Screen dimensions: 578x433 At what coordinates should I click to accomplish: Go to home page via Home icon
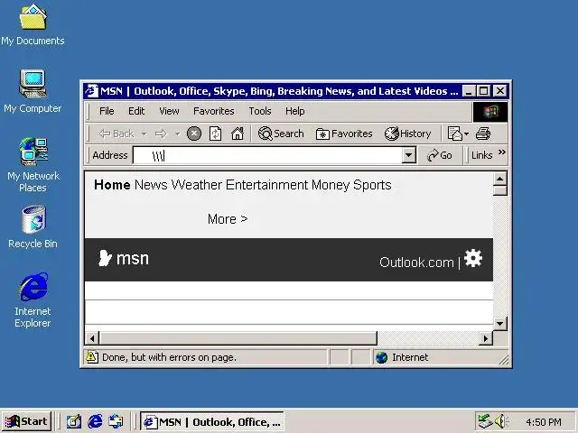click(x=238, y=134)
